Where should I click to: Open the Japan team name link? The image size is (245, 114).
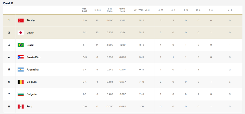pos(30,33)
